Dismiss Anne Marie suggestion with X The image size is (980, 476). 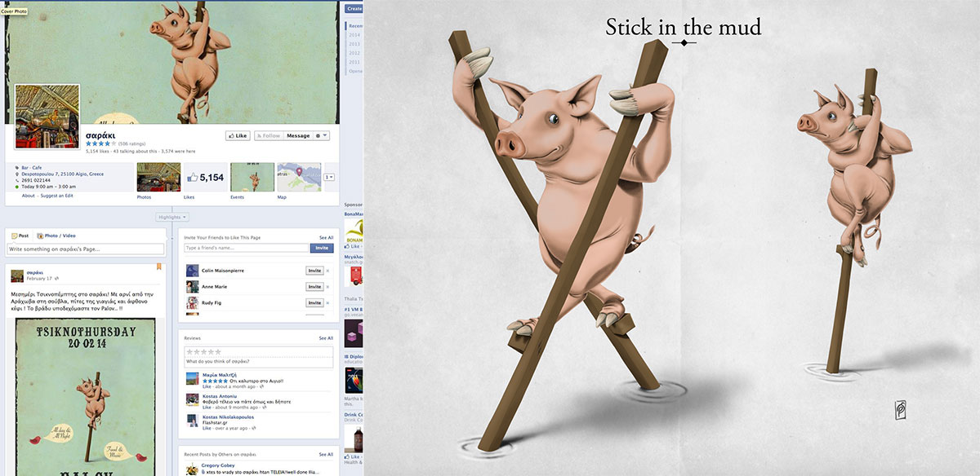click(x=327, y=287)
